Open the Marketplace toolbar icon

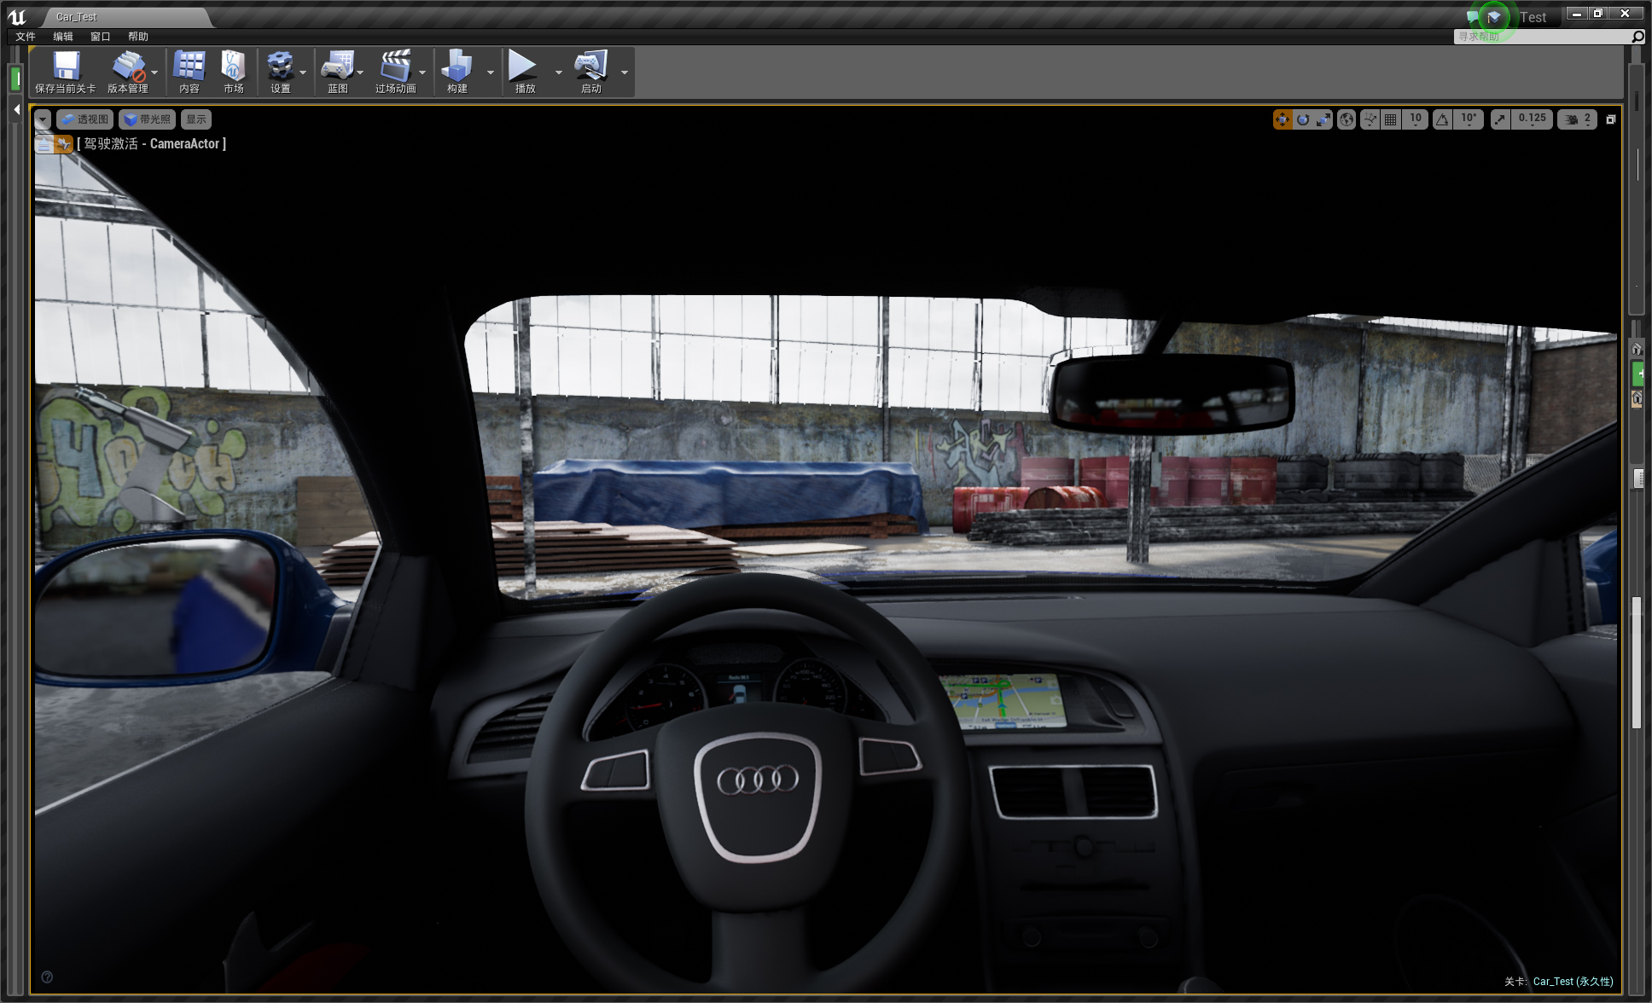[x=233, y=72]
